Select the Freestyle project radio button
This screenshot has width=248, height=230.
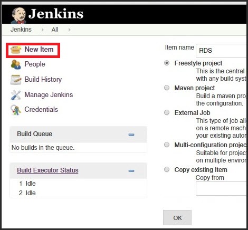[167, 63]
